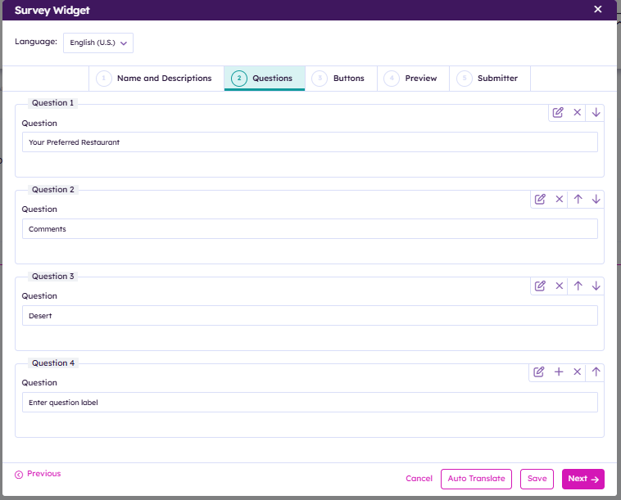The image size is (621, 500).
Task: Move Question 3 up
Action: (578, 286)
